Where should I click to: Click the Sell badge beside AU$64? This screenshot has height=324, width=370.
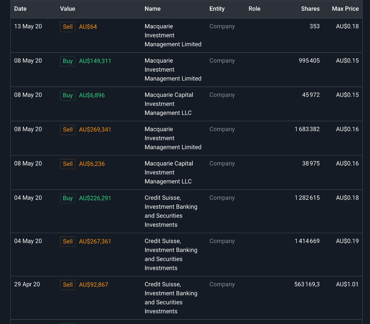pos(68,27)
